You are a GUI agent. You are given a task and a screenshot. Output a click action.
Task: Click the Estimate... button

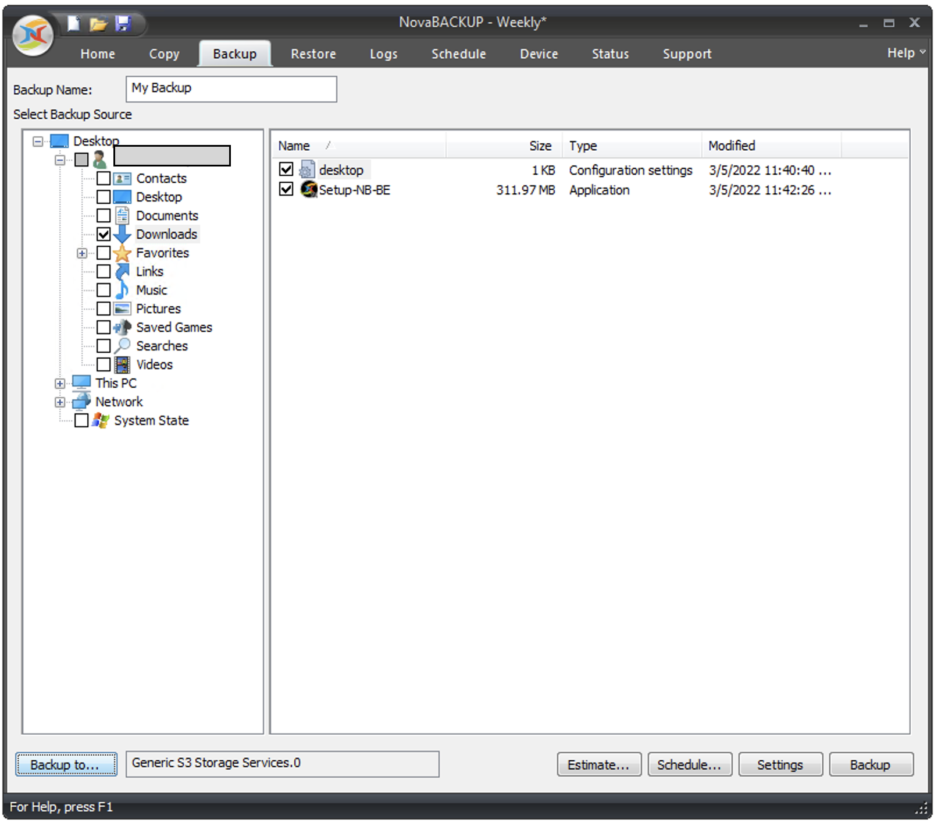coord(599,764)
